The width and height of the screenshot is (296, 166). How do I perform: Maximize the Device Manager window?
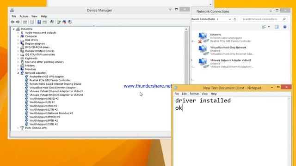coord(176,9)
